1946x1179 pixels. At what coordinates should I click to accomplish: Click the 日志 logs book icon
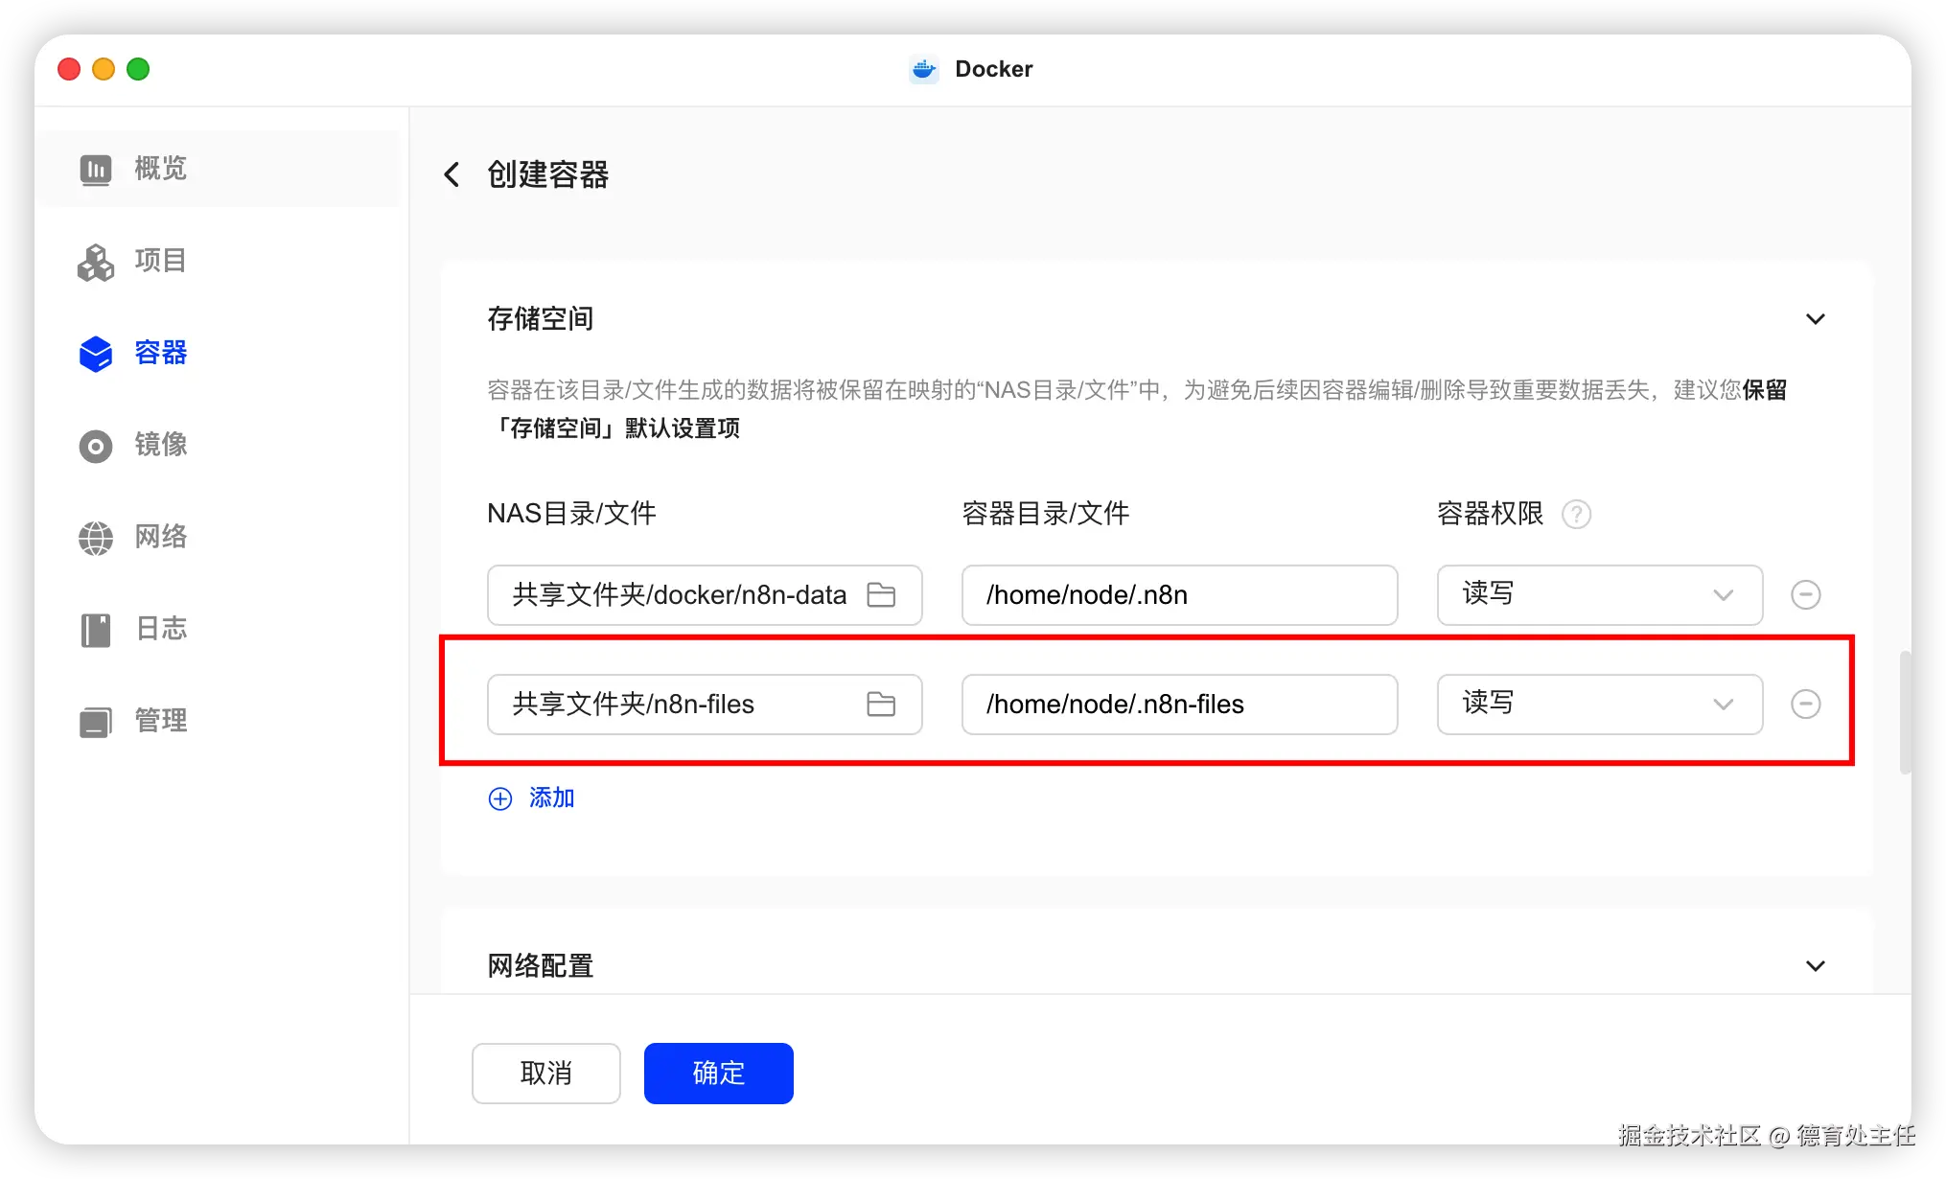[96, 630]
